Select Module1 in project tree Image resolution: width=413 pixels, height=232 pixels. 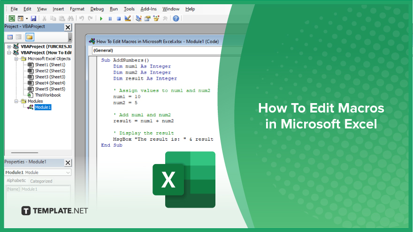click(x=43, y=107)
